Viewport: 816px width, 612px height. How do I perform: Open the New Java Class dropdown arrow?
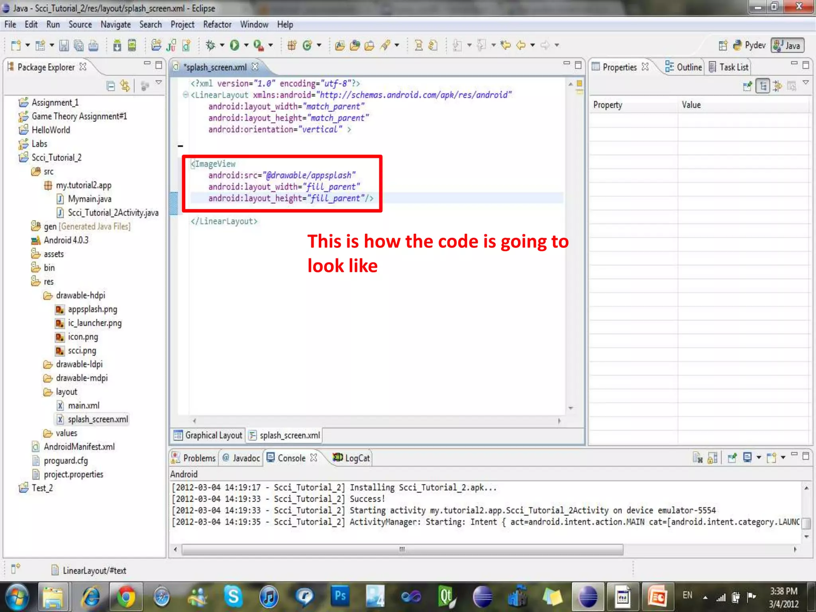click(x=319, y=45)
